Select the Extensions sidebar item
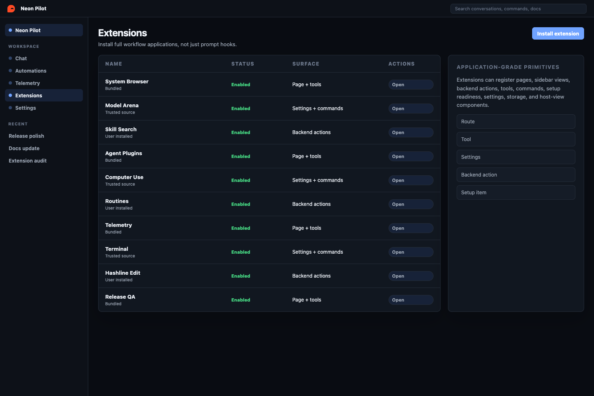 (x=44, y=95)
